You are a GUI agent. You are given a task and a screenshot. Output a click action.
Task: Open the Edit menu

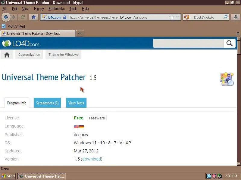pyautogui.click(x=15, y=9)
